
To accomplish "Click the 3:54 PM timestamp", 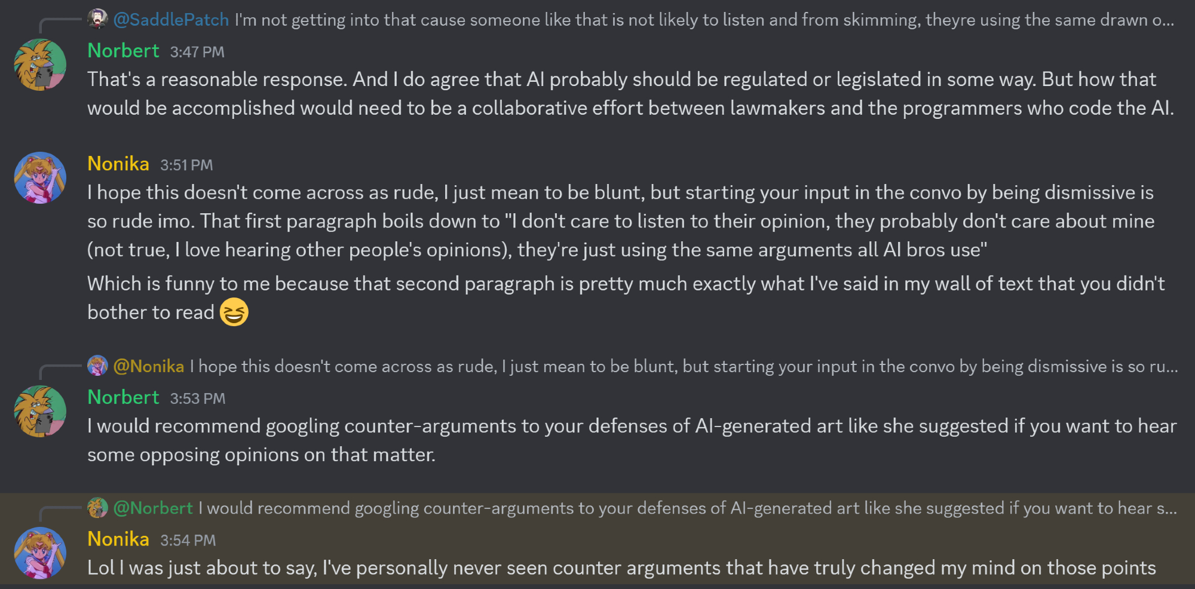I will (x=188, y=541).
